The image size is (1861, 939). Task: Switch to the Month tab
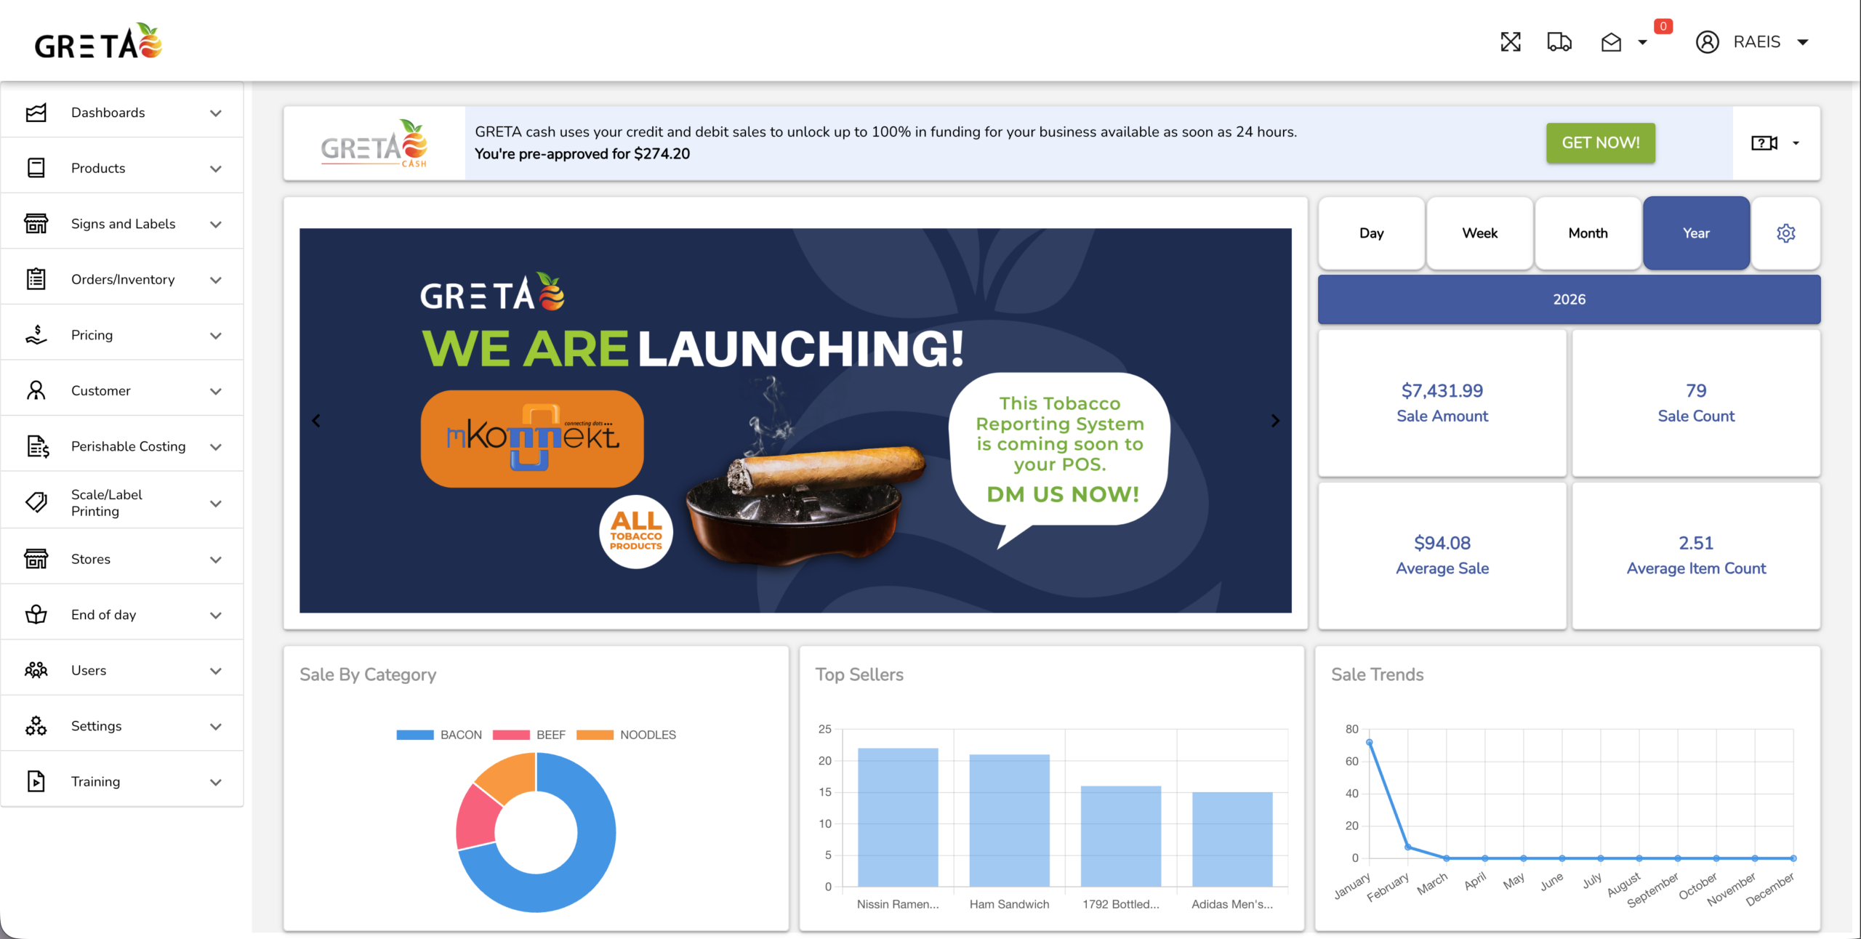pyautogui.click(x=1588, y=233)
